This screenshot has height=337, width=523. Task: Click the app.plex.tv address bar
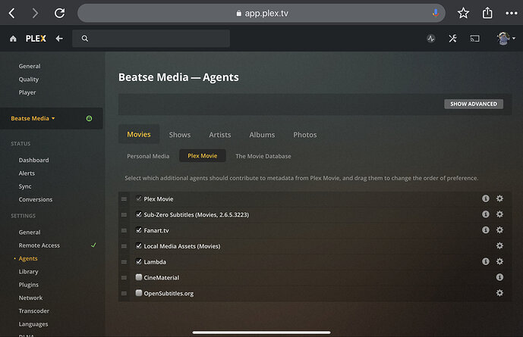coord(261,13)
